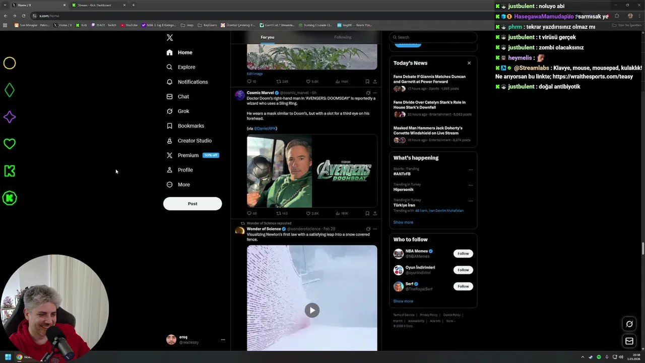The height and width of the screenshot is (363, 645).
Task: Open the floating Messages button
Action: [x=629, y=341]
